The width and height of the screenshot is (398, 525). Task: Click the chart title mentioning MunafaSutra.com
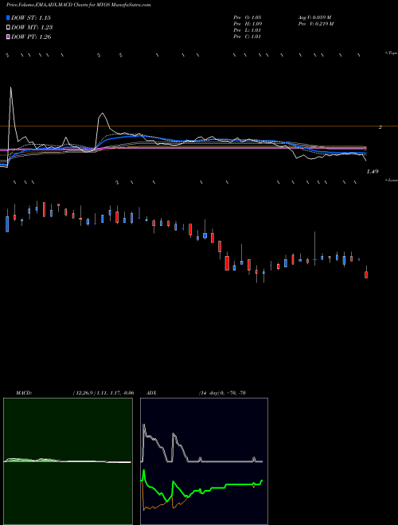[78, 5]
